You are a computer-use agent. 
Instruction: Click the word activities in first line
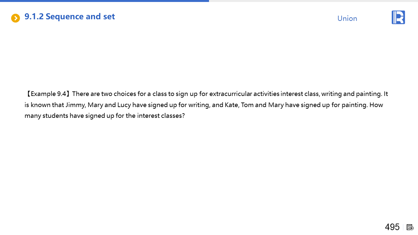(266, 94)
